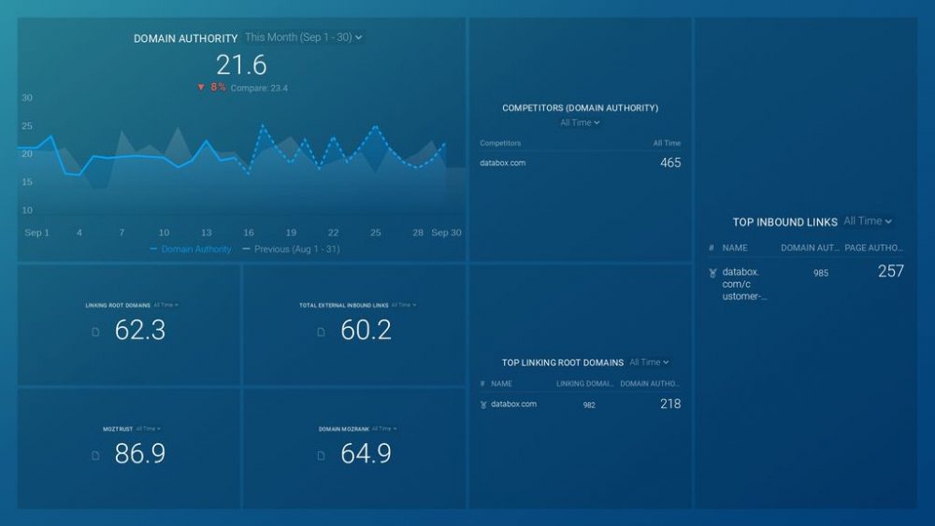This screenshot has height=526, width=935.
Task: Click the medal icon in Top Inbound Links
Action: click(712, 273)
